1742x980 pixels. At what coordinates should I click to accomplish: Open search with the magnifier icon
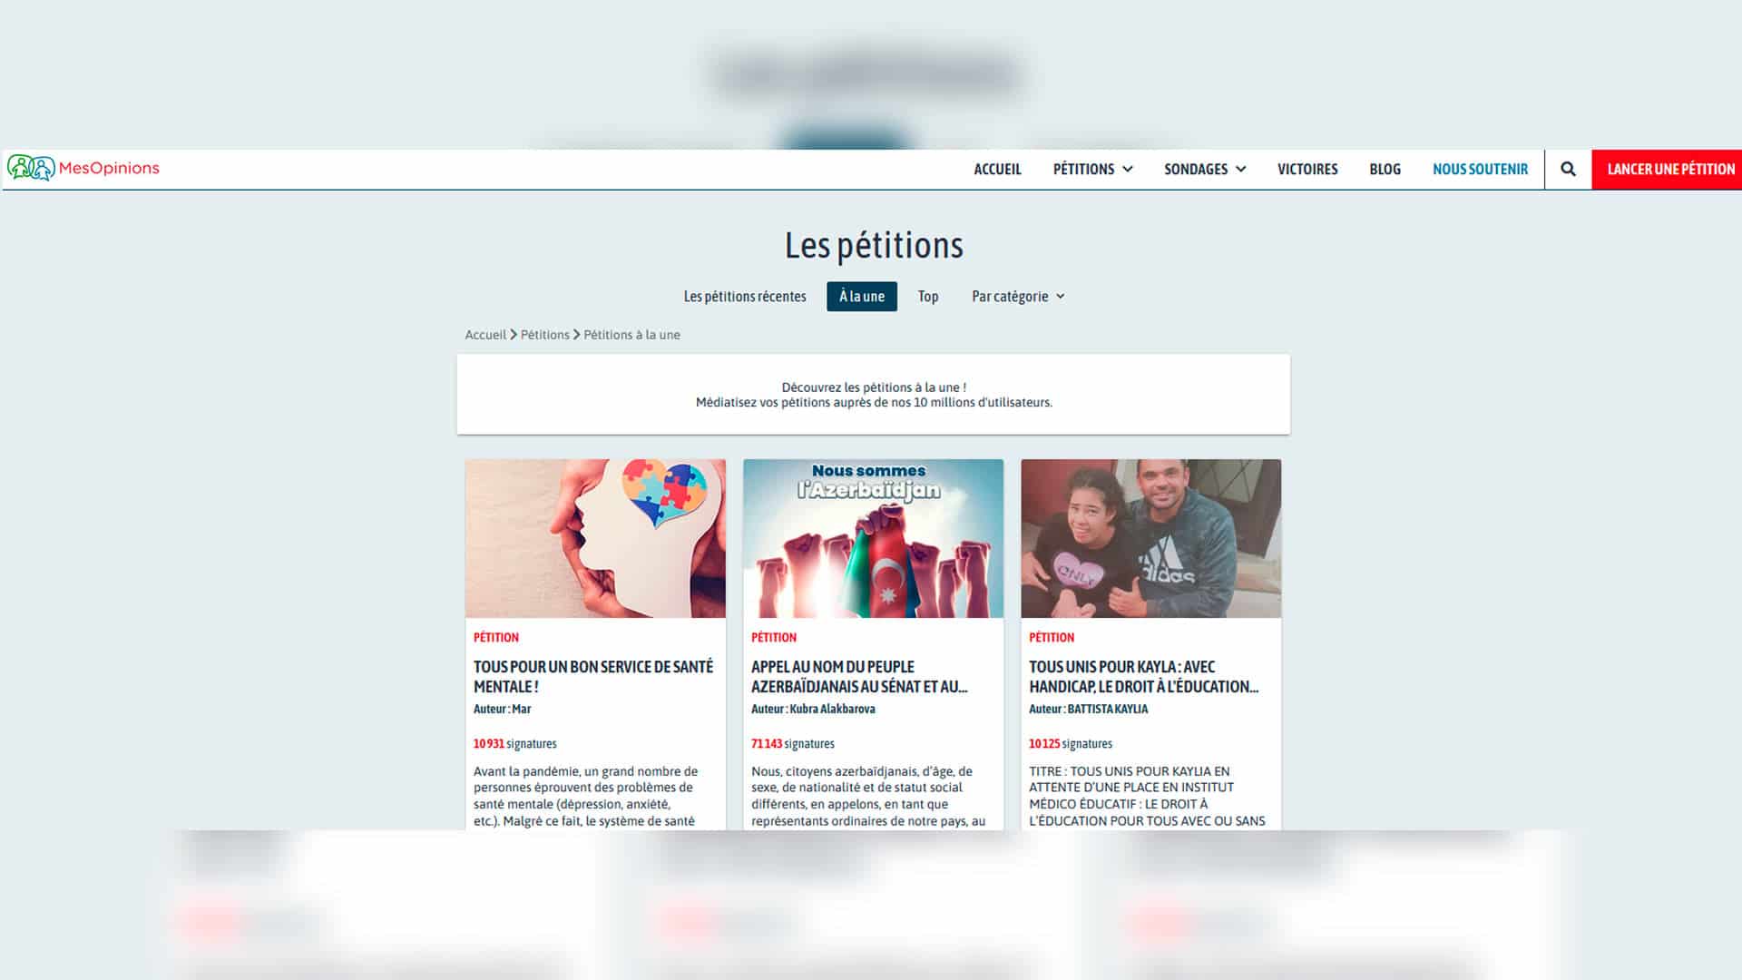pos(1568,169)
